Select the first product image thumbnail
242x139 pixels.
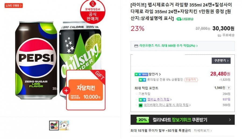(54, 126)
